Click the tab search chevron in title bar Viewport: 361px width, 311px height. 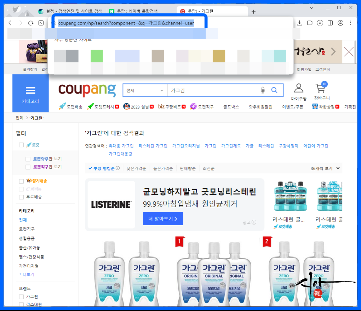[311, 8]
